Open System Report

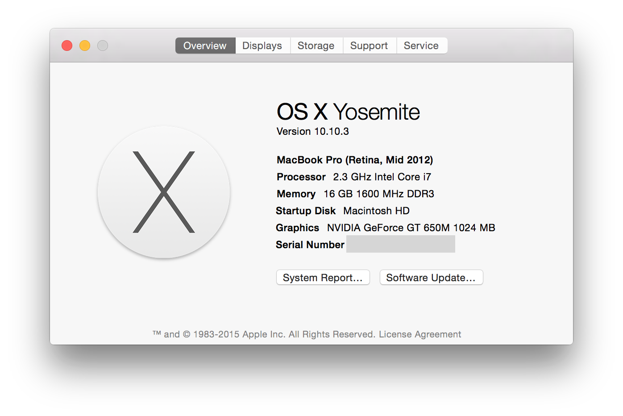323,277
